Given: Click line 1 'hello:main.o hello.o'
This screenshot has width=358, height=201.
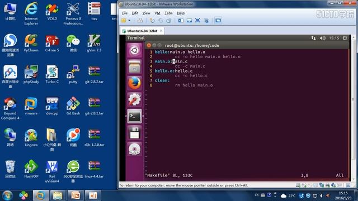Looking at the screenshot, I should [180, 52].
